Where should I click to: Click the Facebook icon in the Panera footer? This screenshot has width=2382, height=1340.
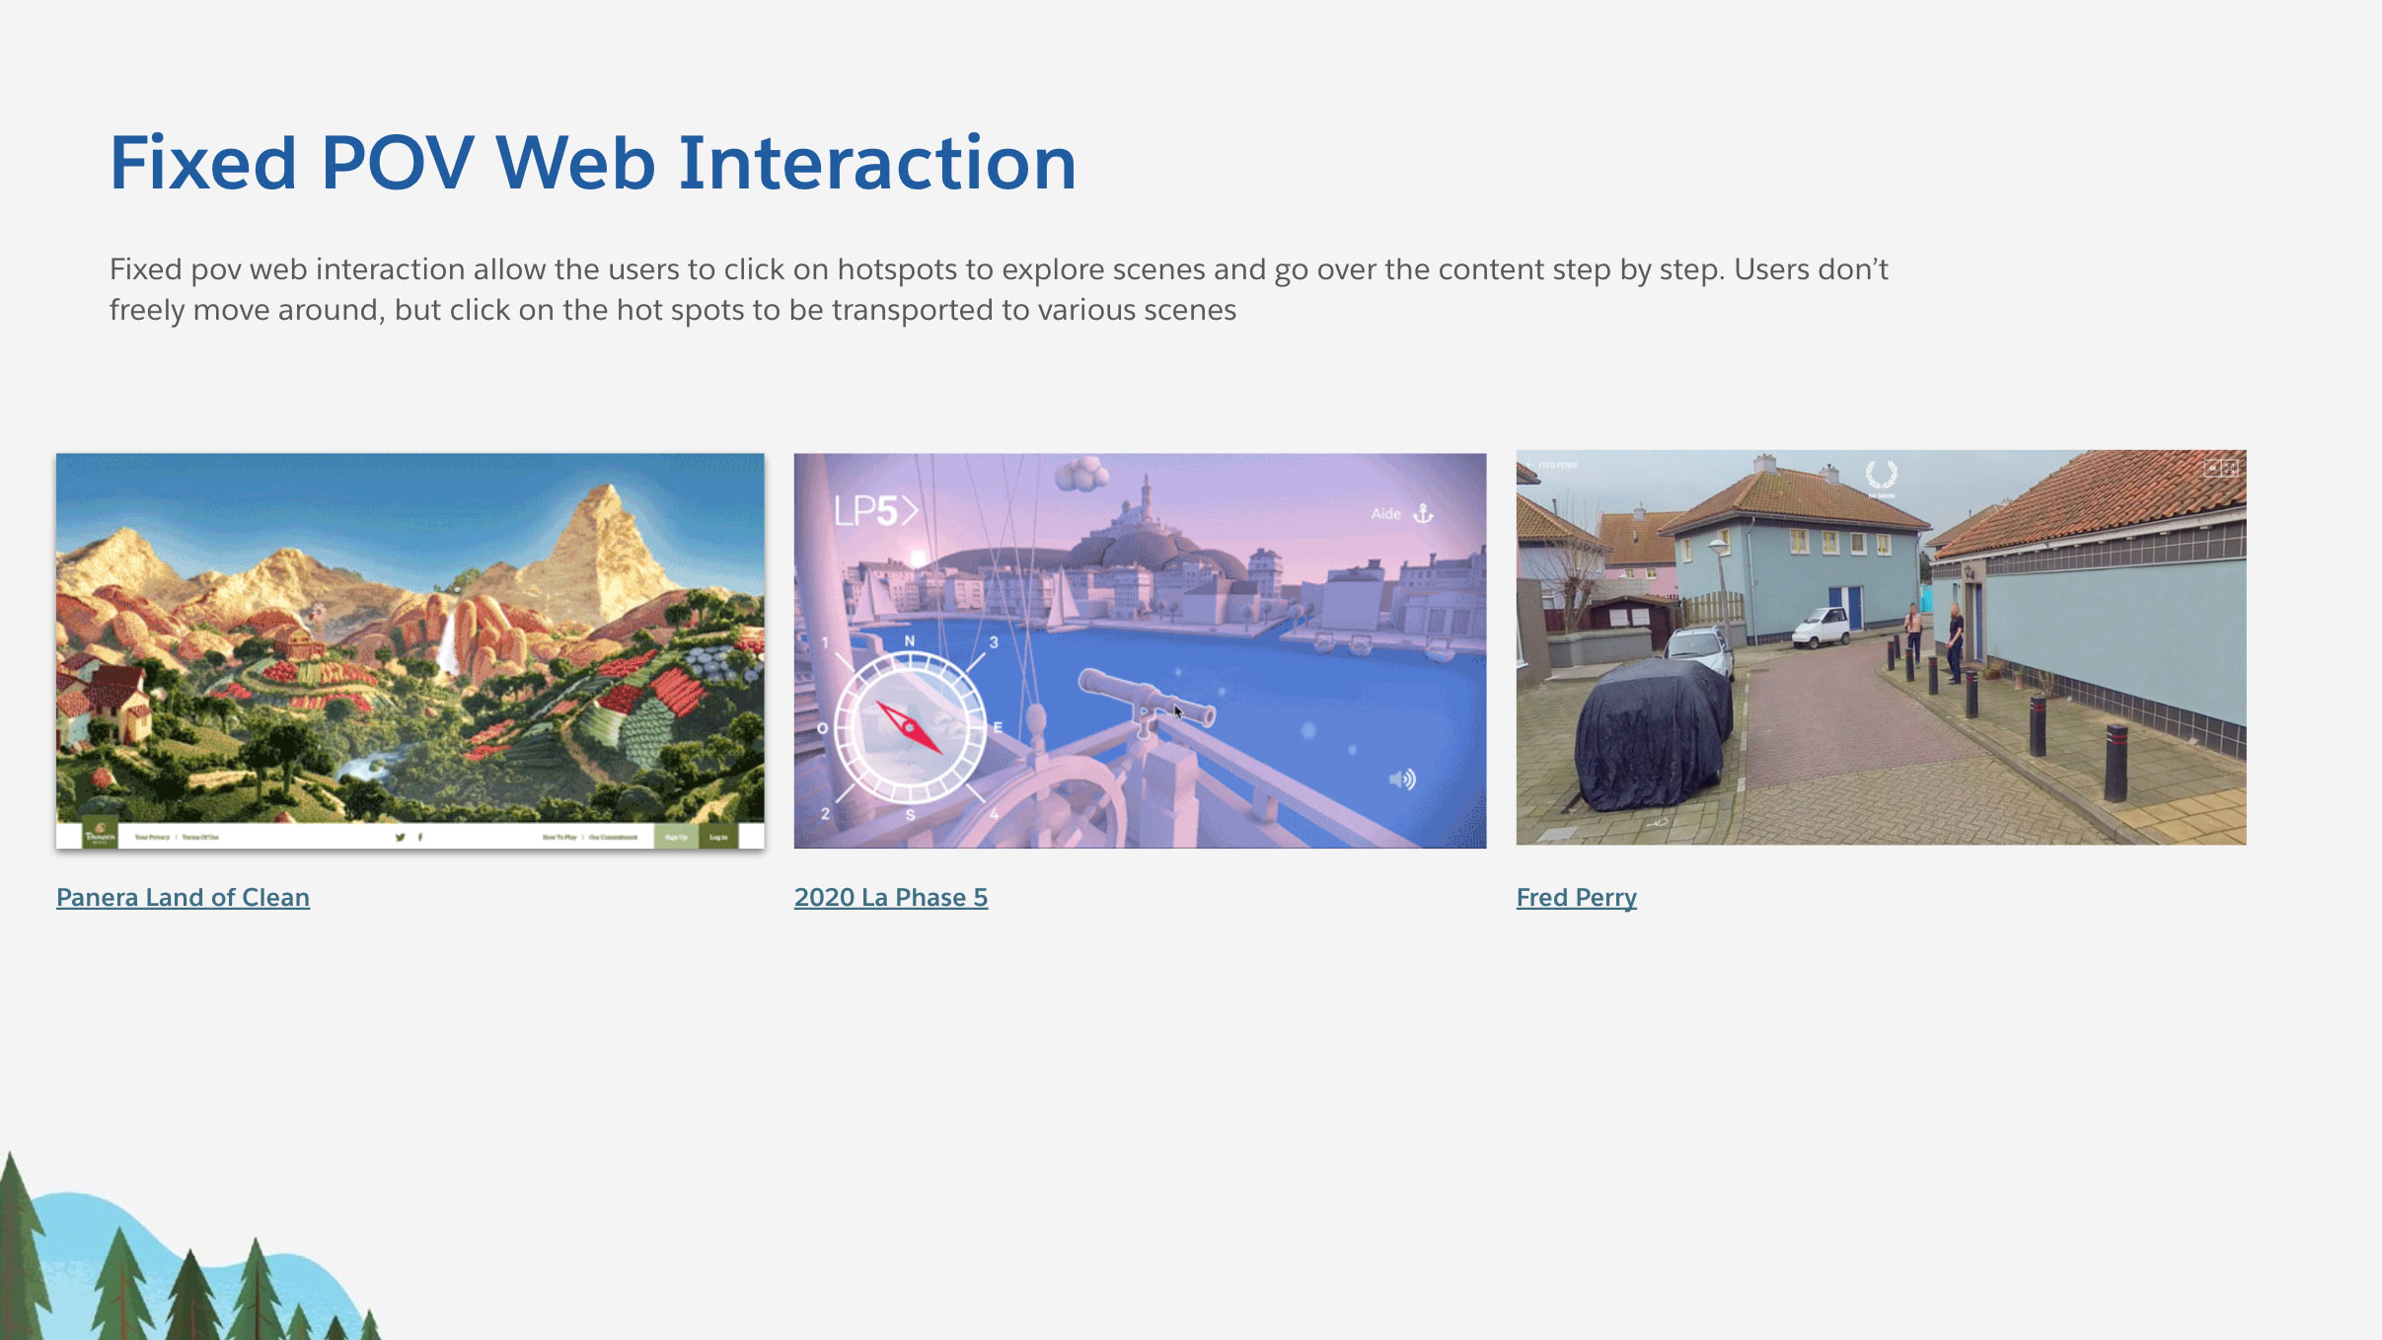coord(420,837)
